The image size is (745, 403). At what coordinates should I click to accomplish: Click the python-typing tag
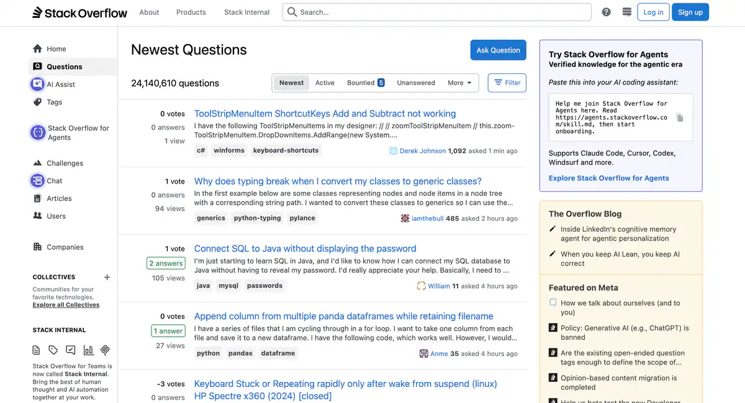tap(257, 218)
